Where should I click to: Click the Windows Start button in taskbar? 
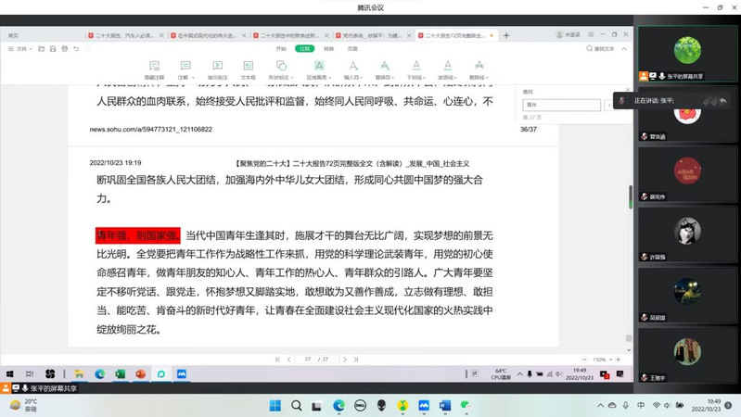pyautogui.click(x=275, y=406)
